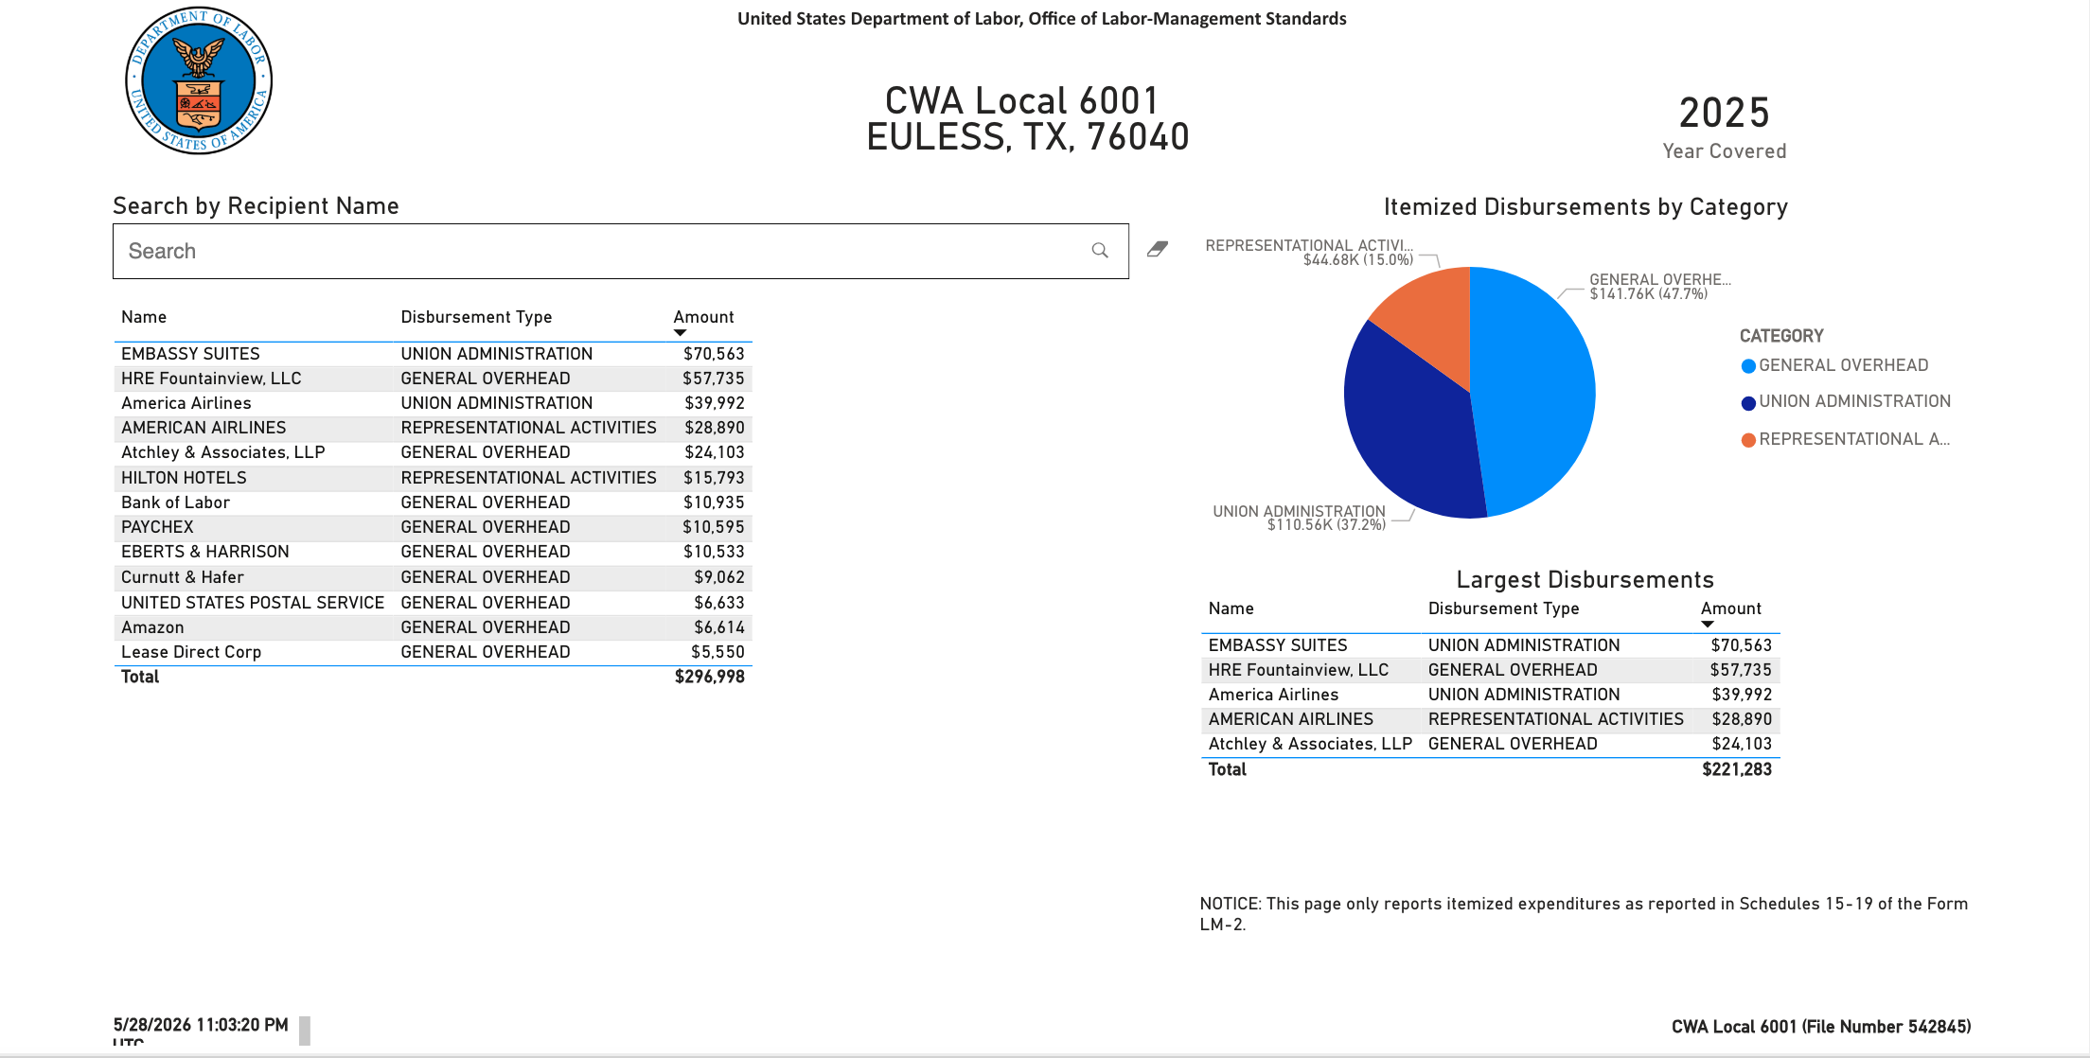Click the small gray scrollbar beside the timestamp

point(305,1031)
